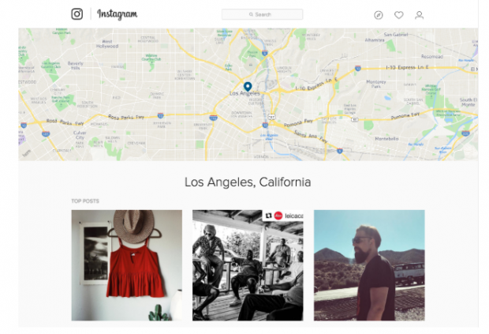Click the Los Angeles, California heading
This screenshot has width=489, height=334.
pyautogui.click(x=248, y=182)
